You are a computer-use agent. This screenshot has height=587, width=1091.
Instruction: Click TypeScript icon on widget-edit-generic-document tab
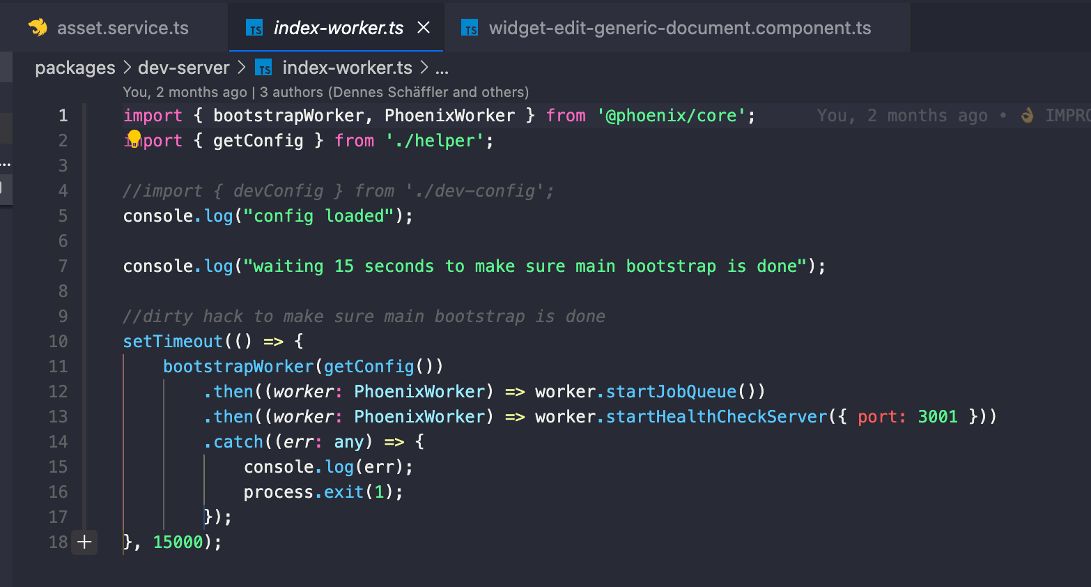470,28
